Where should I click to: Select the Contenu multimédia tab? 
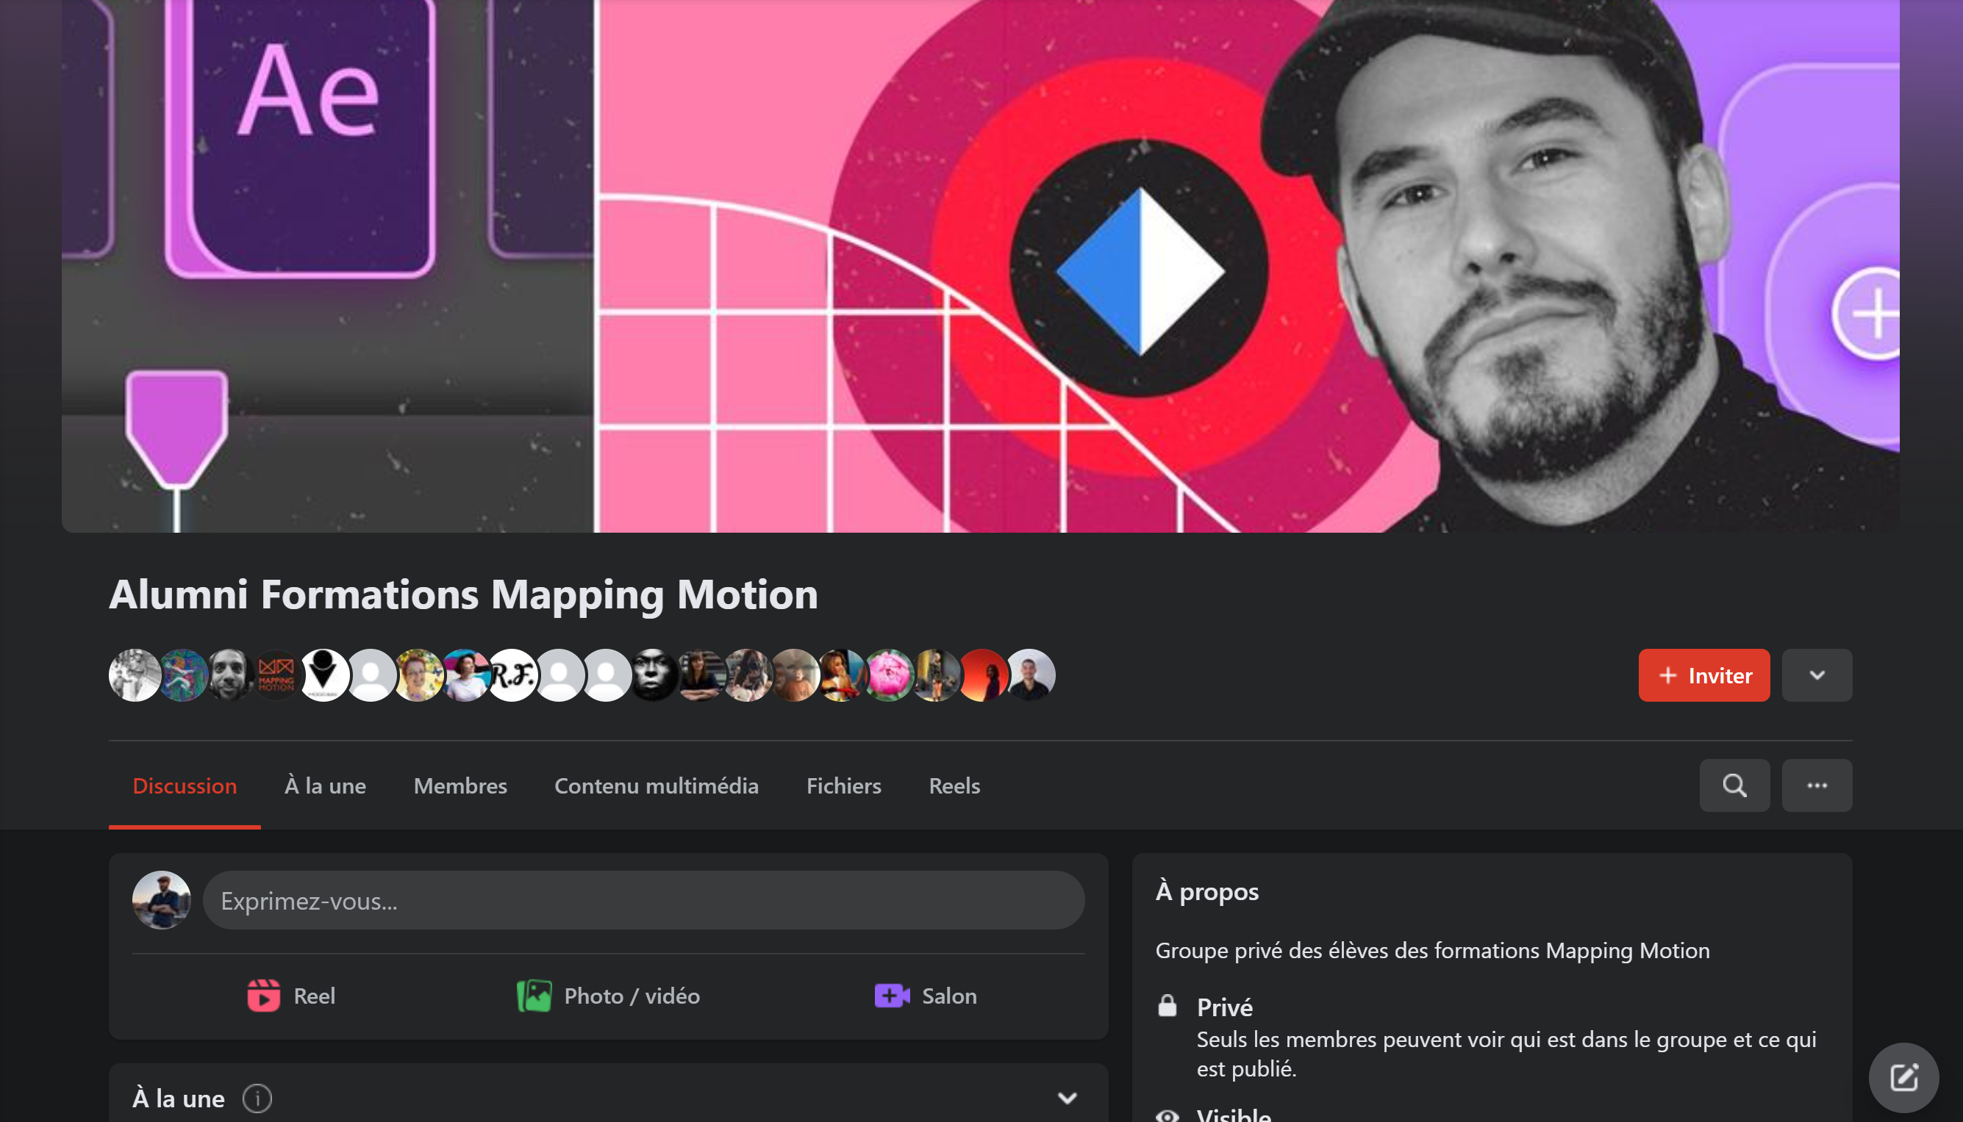coord(656,785)
